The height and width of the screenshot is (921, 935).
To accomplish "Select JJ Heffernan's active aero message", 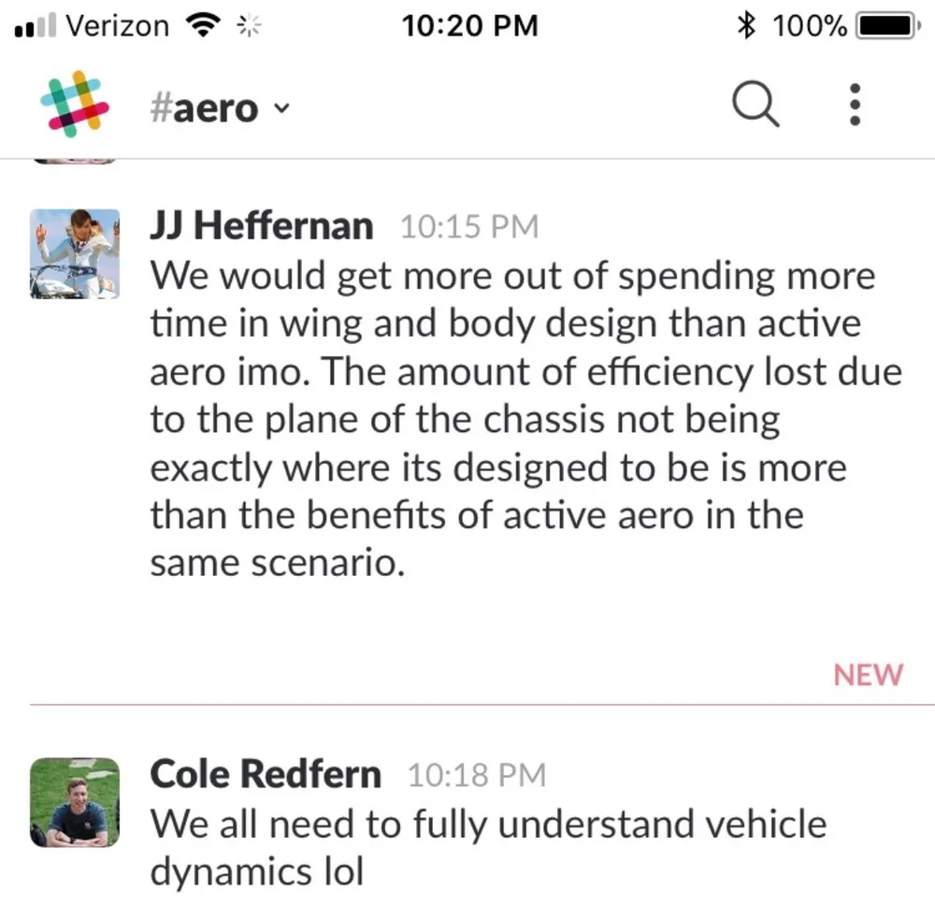I will tap(524, 420).
